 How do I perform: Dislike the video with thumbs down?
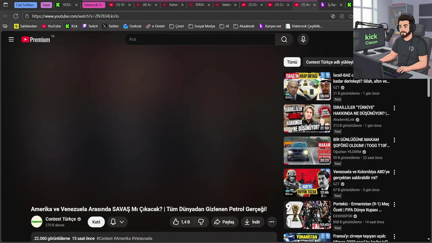(201, 222)
